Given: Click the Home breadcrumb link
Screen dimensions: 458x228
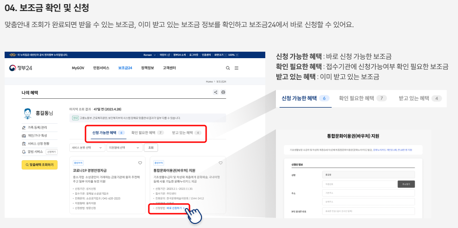Looking at the screenshot, I should click(x=209, y=82).
